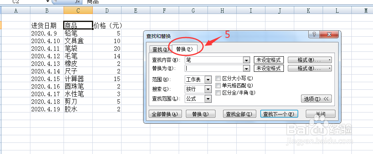Click price cell 20 for 笔袋
Viewport: 373px width, 154px height.
click(107, 48)
